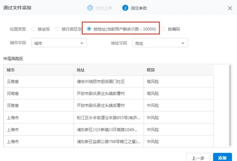The width and height of the screenshot is (237, 161).
Task: Click the 松江区永丰街道仓丰路855号 address cell
Action: 108,117
